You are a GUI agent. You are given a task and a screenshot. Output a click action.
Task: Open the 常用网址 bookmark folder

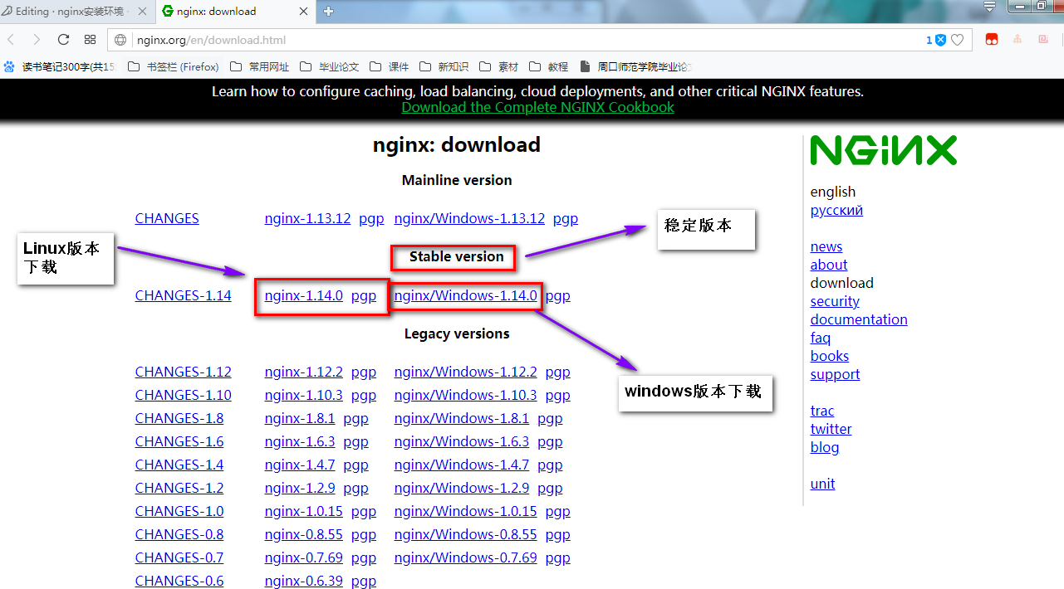259,66
